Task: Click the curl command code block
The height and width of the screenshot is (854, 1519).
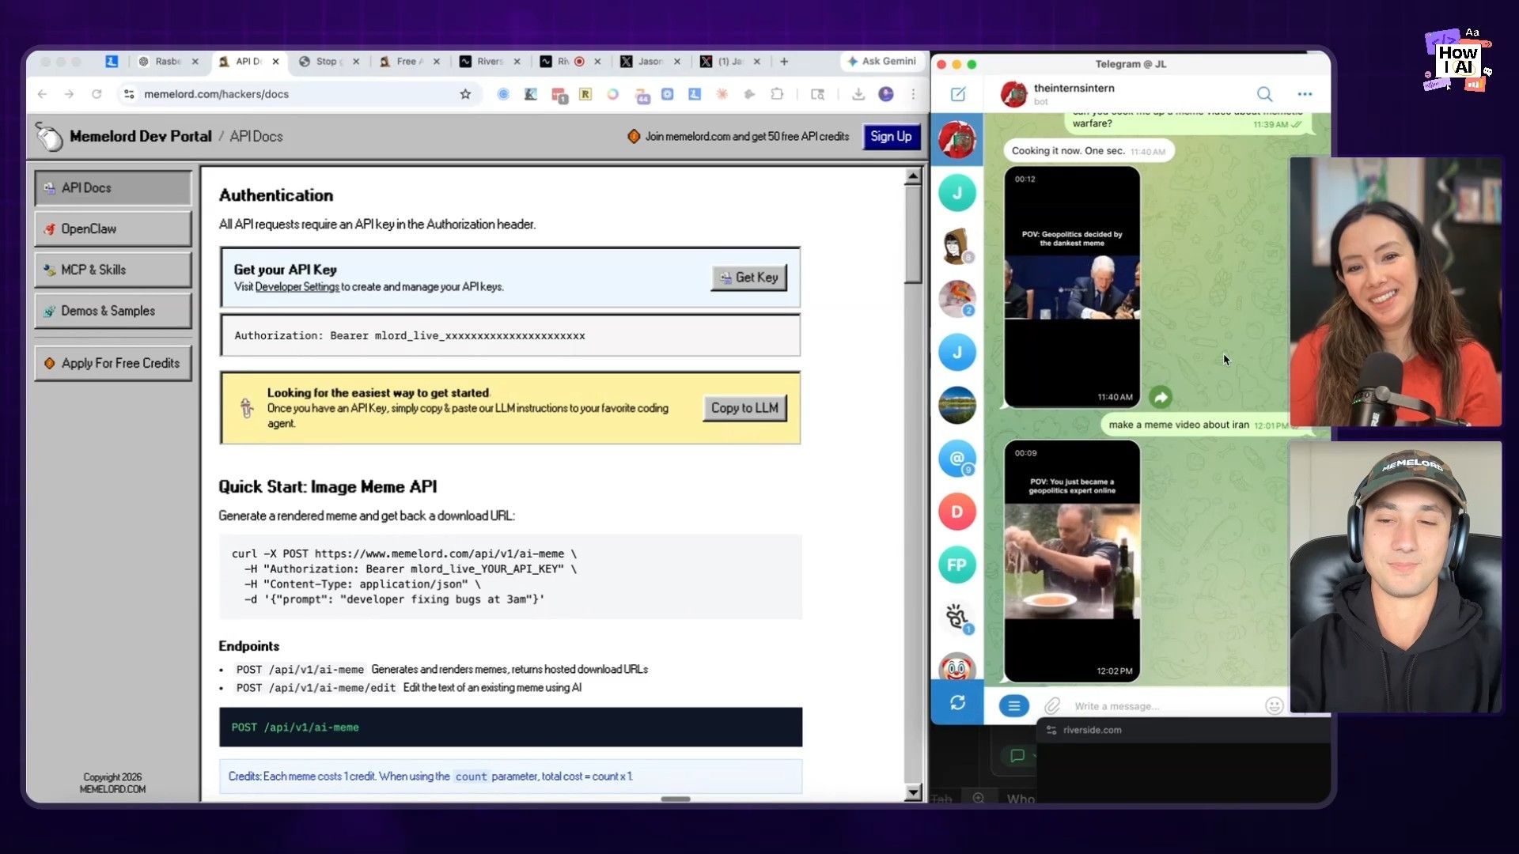Action: point(510,576)
